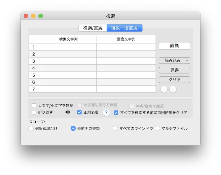Click the speaker sound icon
Screen dimensions: 221x175
(67, 112)
